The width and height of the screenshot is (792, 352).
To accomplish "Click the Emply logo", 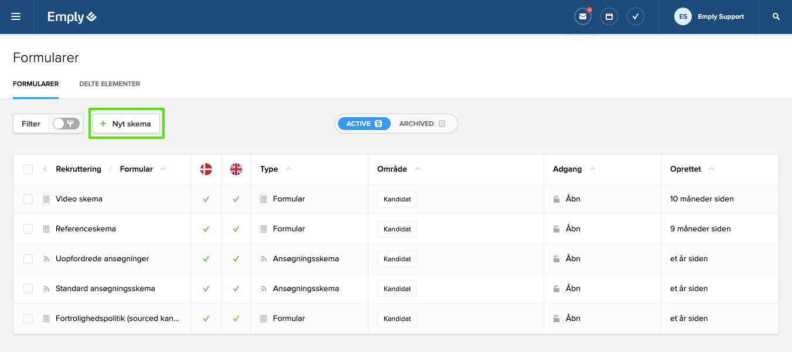I will tap(72, 17).
